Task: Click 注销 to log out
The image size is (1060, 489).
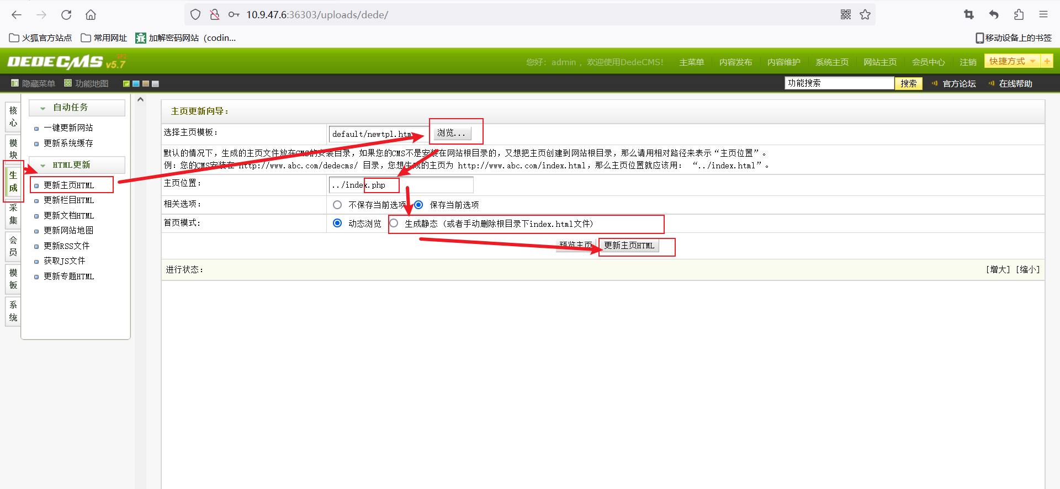Action: (968, 62)
